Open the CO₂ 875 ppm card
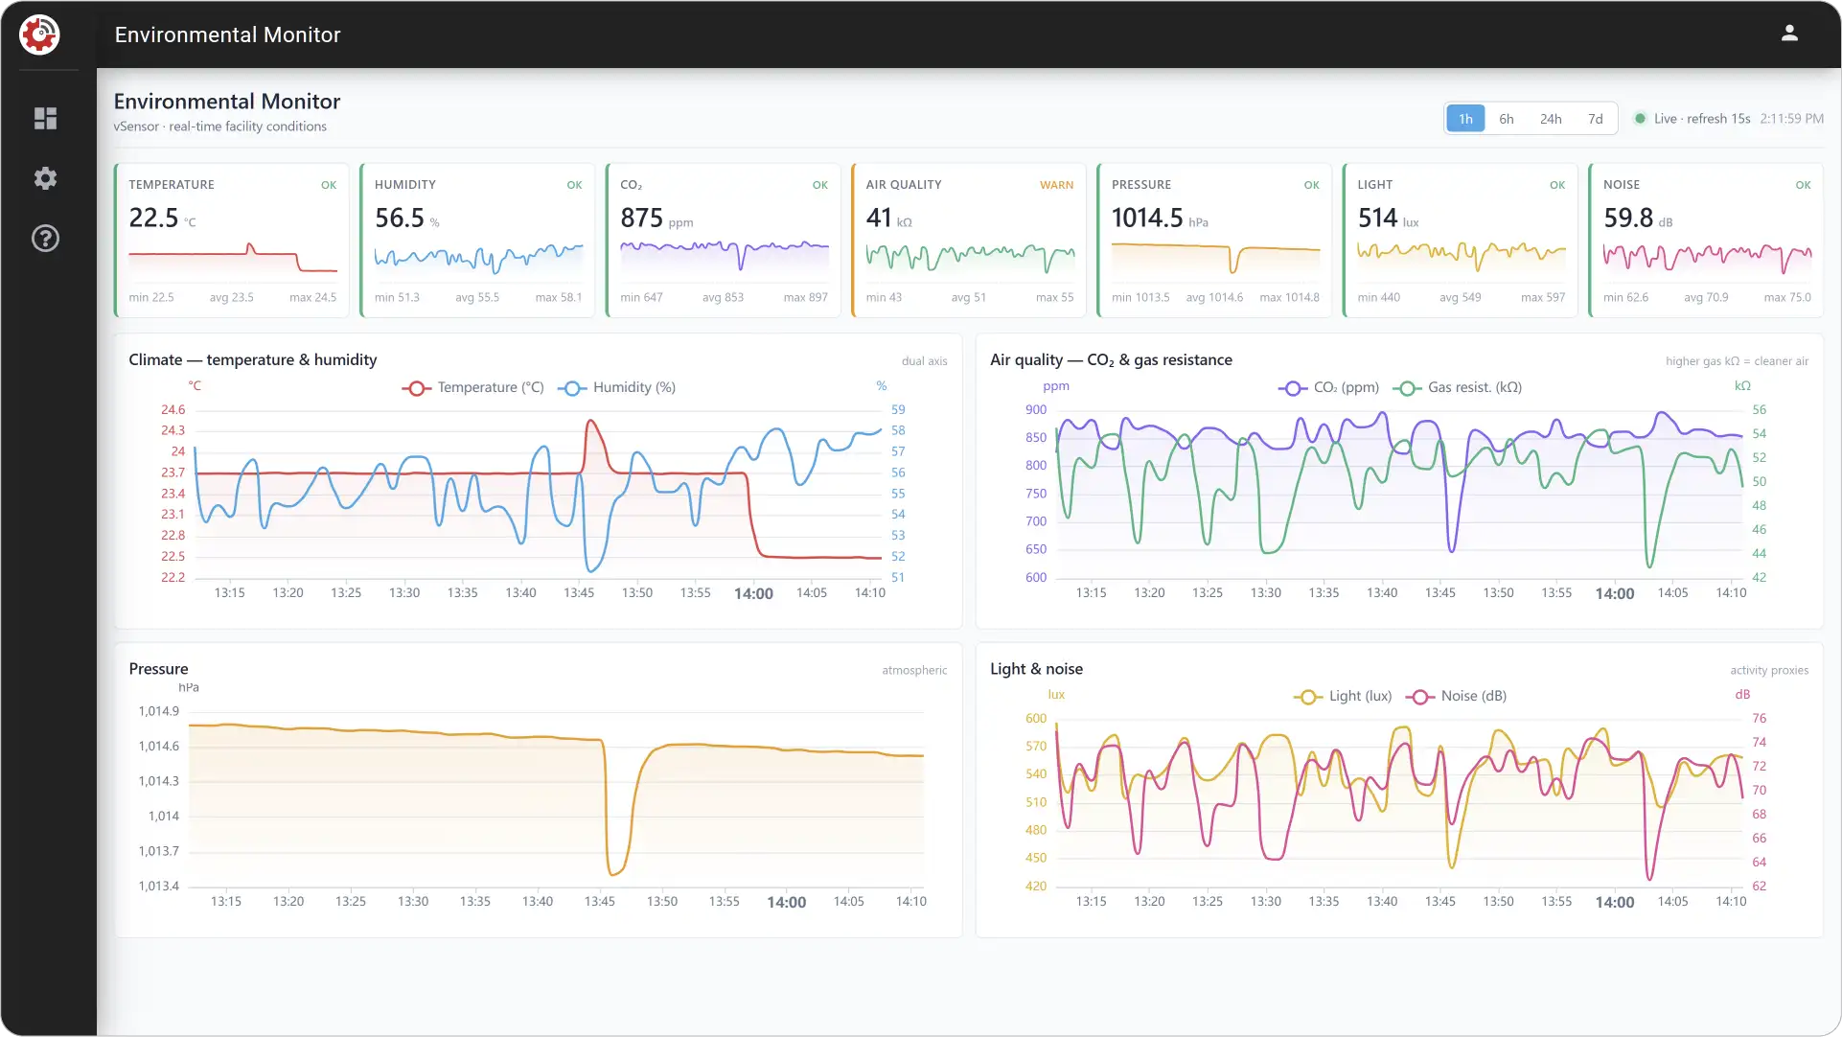Image resolution: width=1842 pixels, height=1037 pixels. click(724, 241)
